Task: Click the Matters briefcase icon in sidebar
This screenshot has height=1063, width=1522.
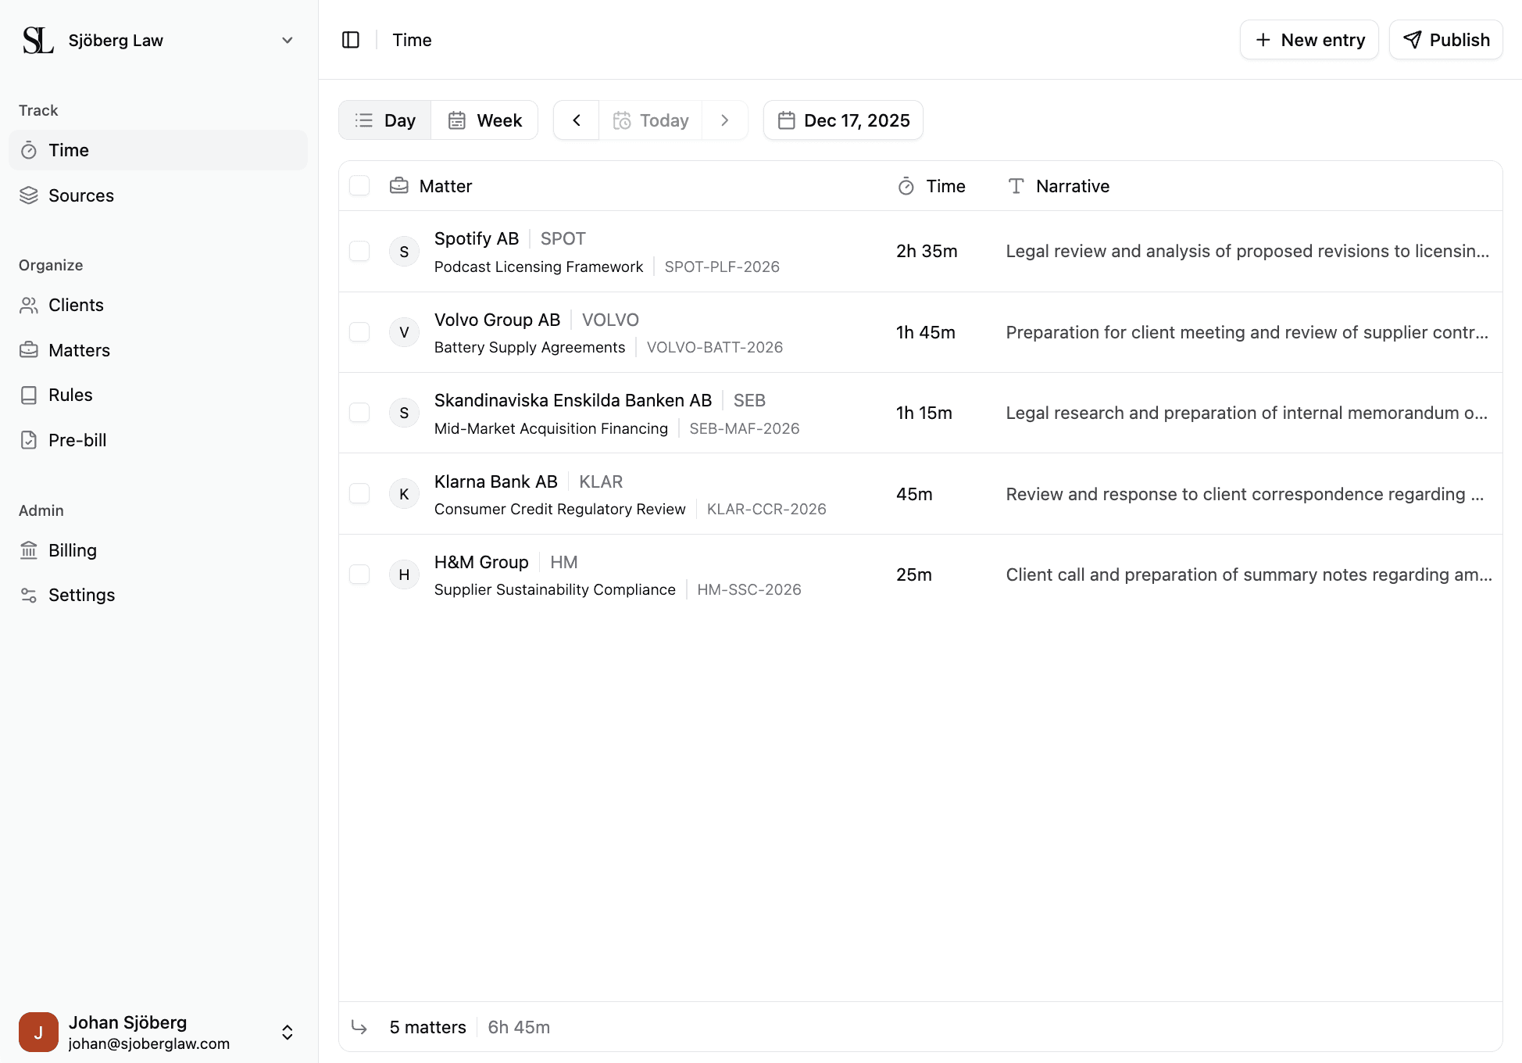Action: click(x=29, y=350)
